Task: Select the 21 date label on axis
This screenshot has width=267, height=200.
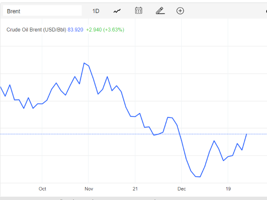Action: tap(135, 189)
